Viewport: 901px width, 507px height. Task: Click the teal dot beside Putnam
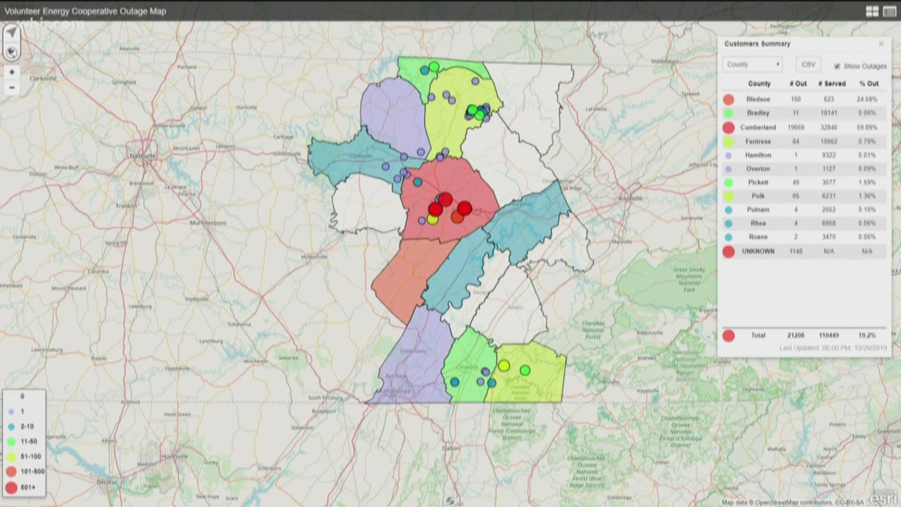coord(728,209)
